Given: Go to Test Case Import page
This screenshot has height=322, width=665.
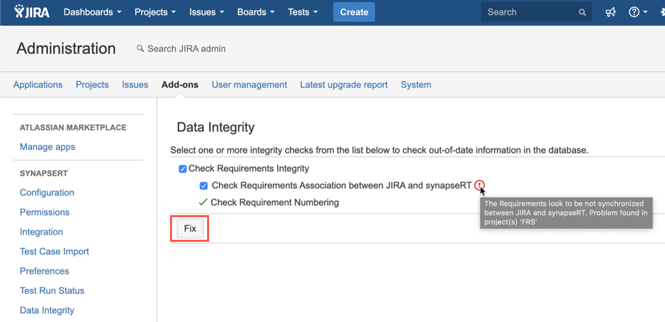Looking at the screenshot, I should pos(54,251).
